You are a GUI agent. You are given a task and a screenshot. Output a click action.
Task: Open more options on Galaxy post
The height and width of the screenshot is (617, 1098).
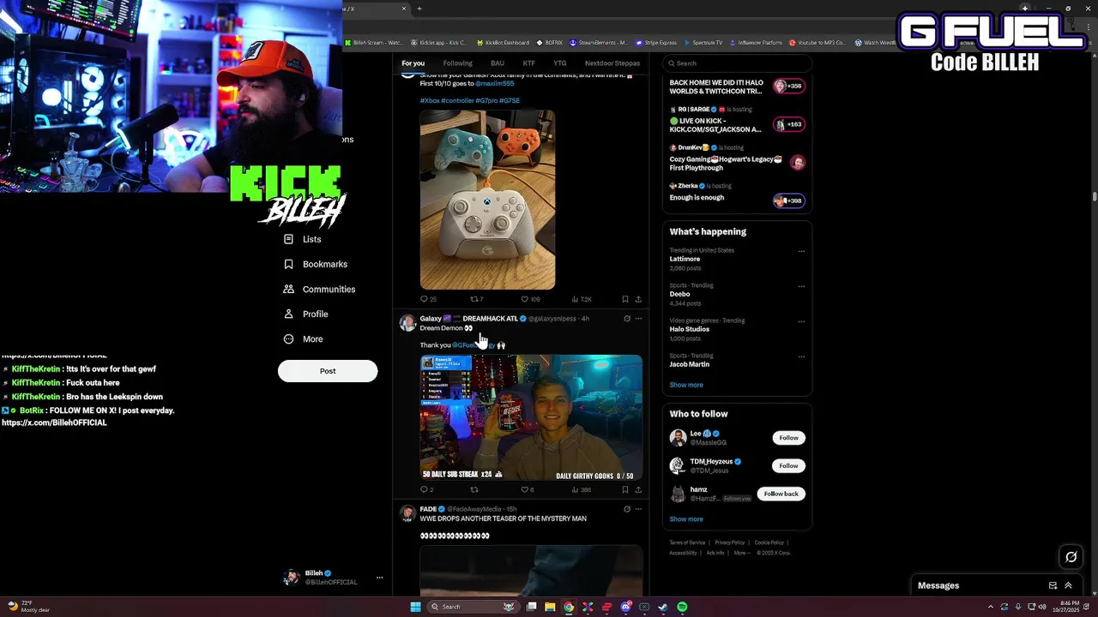point(638,319)
